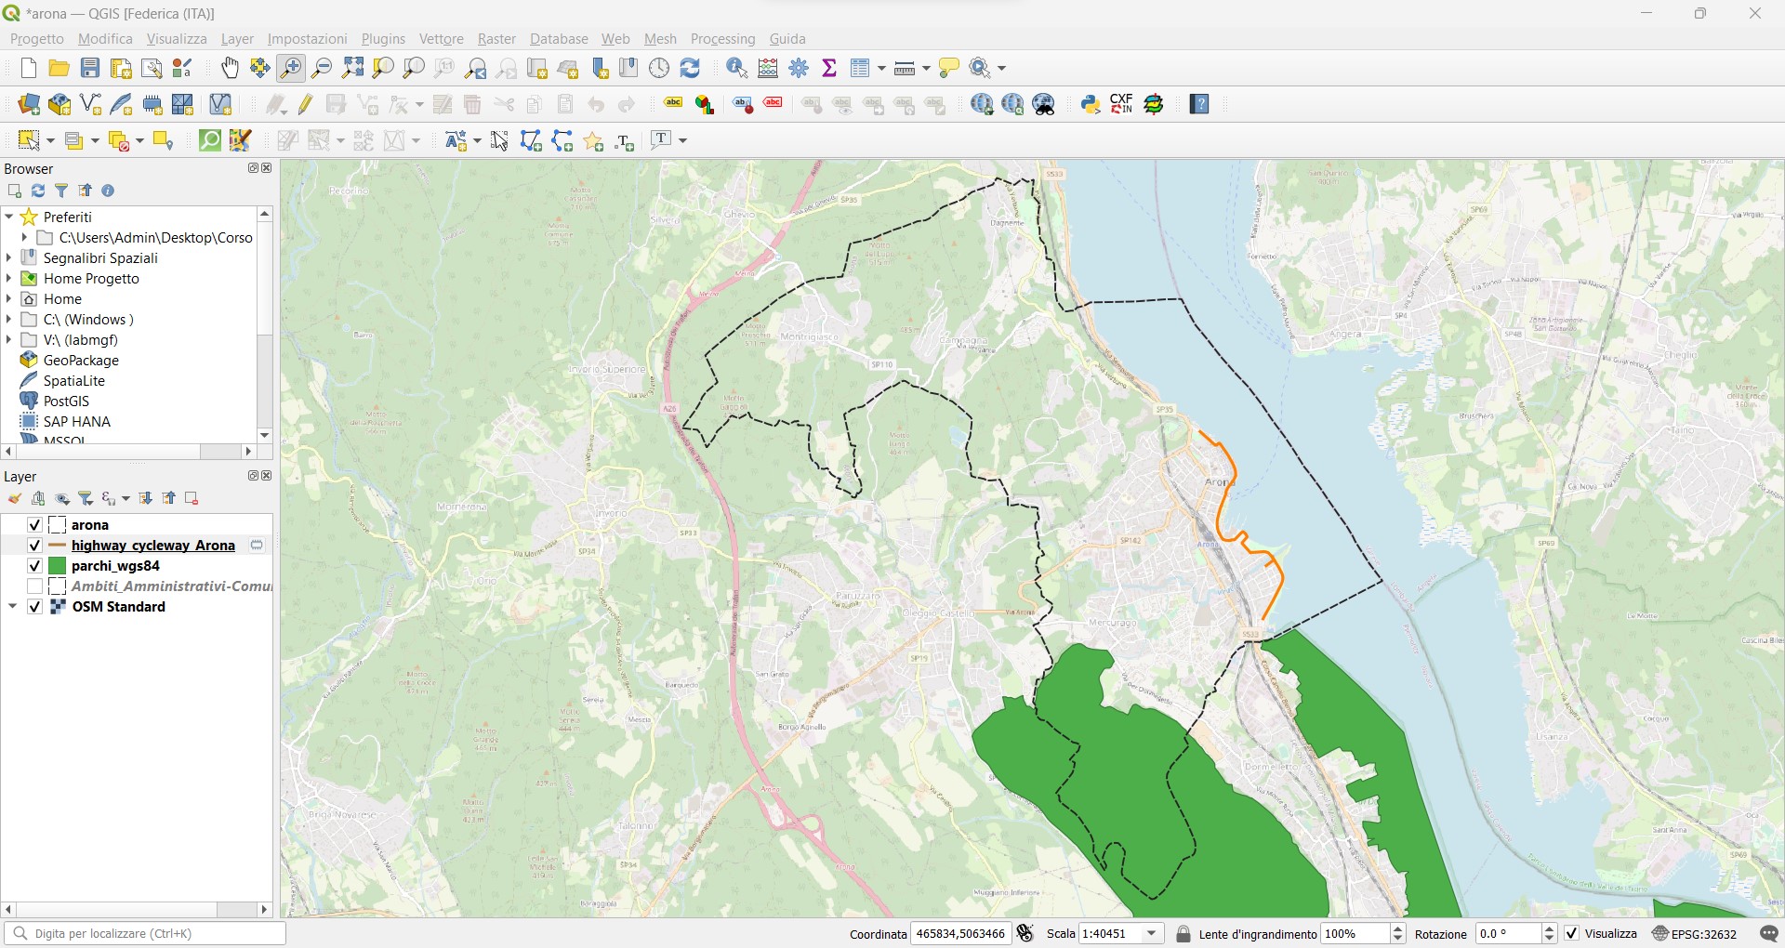Click the Save Project icon

[x=90, y=68]
